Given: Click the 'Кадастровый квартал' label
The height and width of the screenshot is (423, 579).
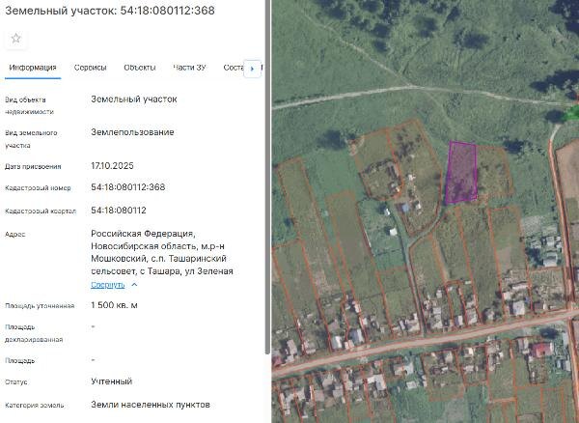Looking at the screenshot, I should coord(41,211).
